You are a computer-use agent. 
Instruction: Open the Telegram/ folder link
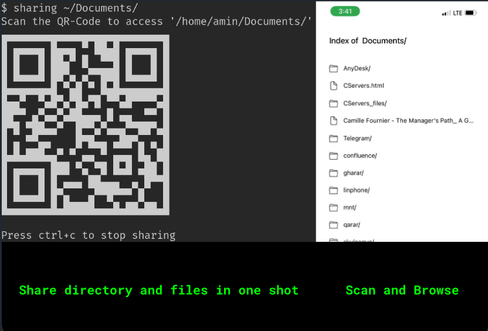(357, 139)
